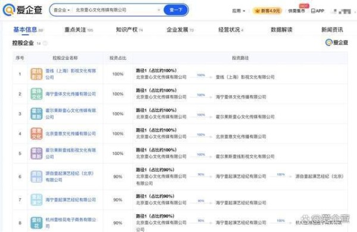357x232 pixels.
Task: Click the green company logo in row 2
Action: tap(36, 94)
